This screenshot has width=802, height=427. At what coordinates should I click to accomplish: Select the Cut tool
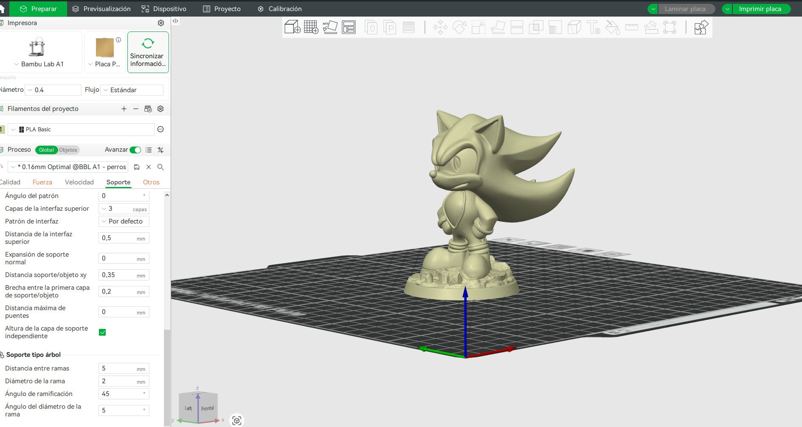pos(517,27)
